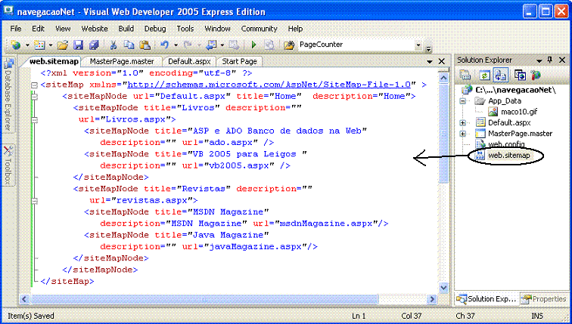Click inside the PageCounter find input field

pyautogui.click(x=356, y=45)
